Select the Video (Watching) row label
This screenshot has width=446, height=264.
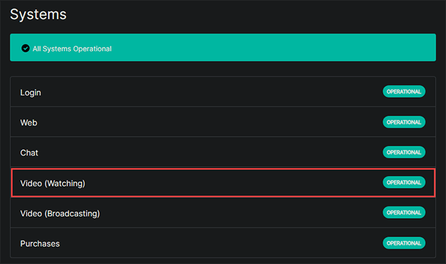tap(53, 183)
